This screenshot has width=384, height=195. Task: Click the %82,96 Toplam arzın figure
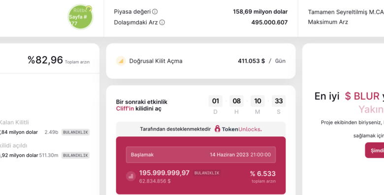point(59,60)
